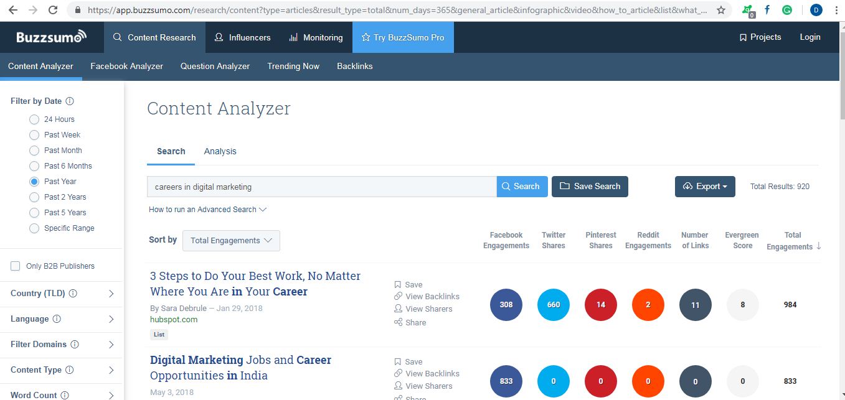Open the Trending Now tab

tap(293, 66)
